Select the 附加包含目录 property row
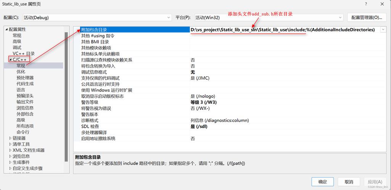The height and width of the screenshot is (190, 391). (135, 30)
